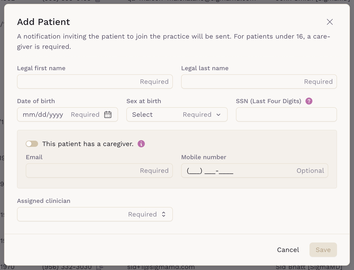
Task: Expand the Sex at birth dropdown
Action: pos(177,114)
